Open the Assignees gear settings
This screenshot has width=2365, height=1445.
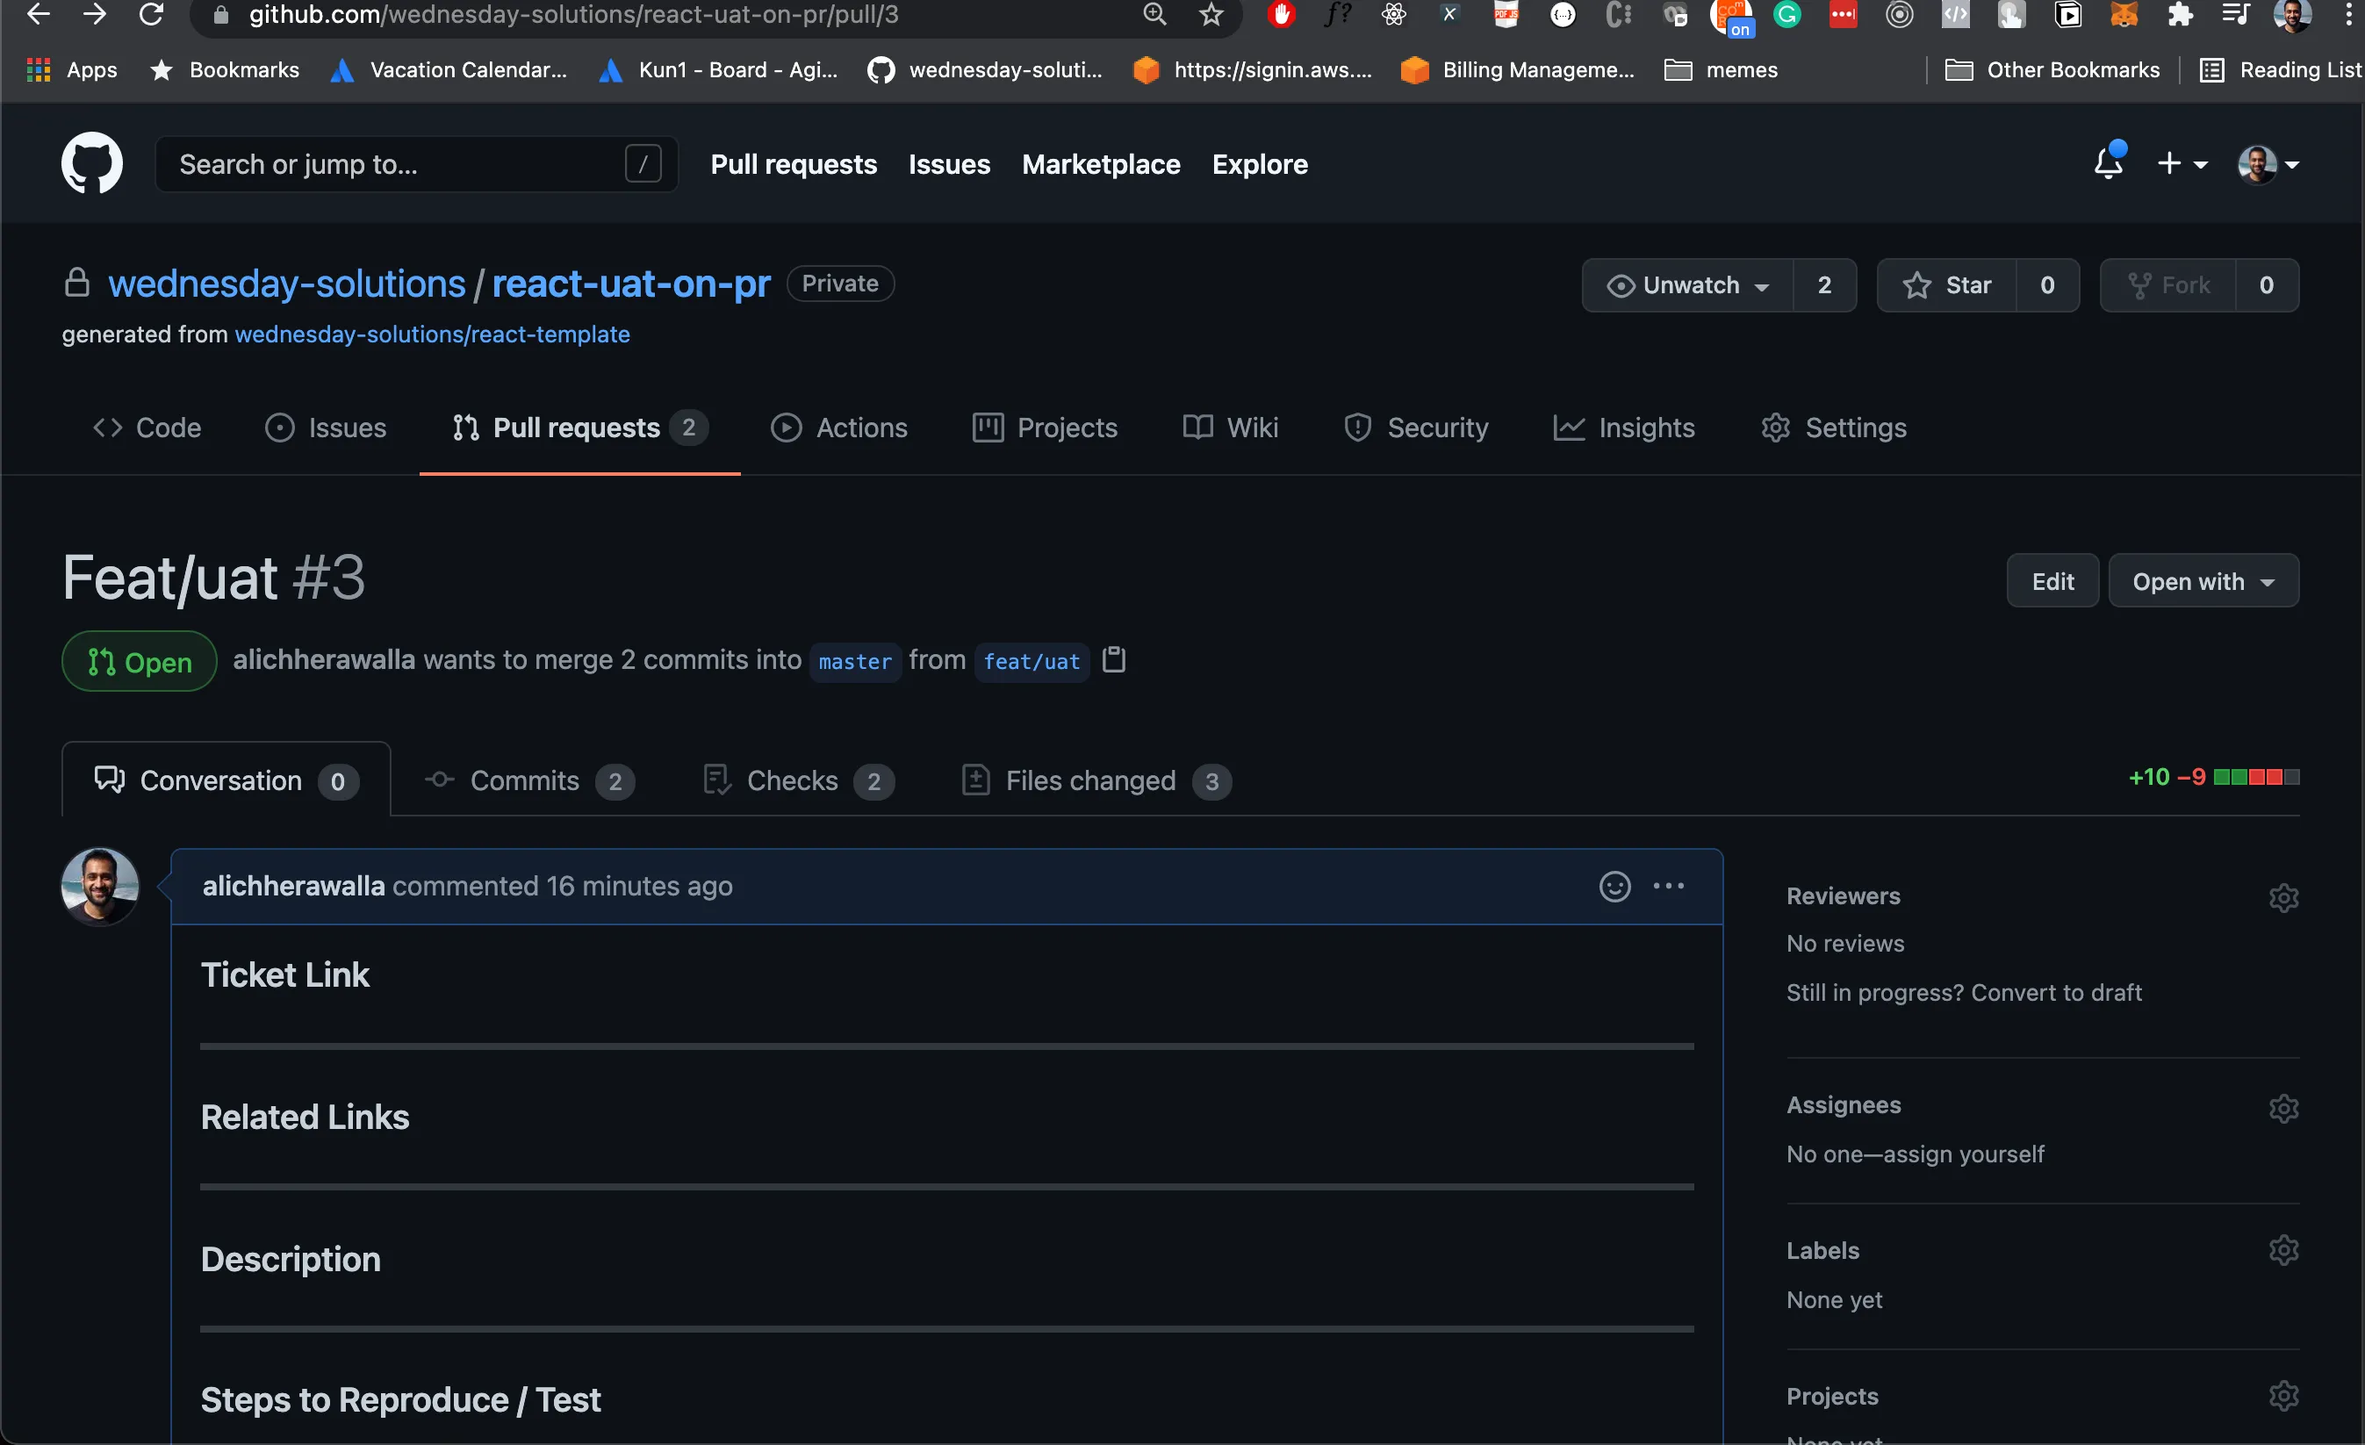point(2283,1107)
